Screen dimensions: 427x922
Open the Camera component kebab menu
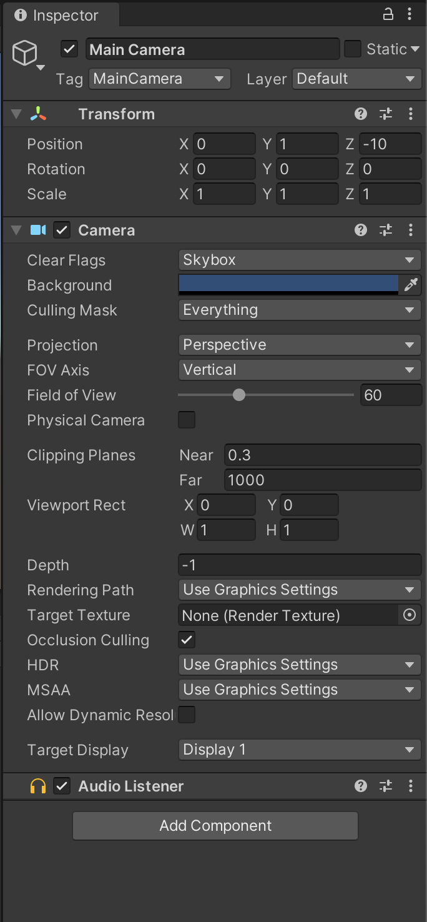pyautogui.click(x=411, y=230)
